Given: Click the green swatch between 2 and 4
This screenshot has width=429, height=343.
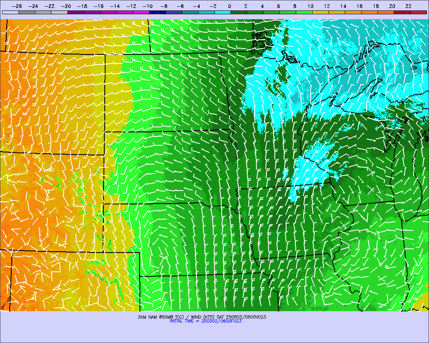Looking at the screenshot, I should pyautogui.click(x=255, y=12).
